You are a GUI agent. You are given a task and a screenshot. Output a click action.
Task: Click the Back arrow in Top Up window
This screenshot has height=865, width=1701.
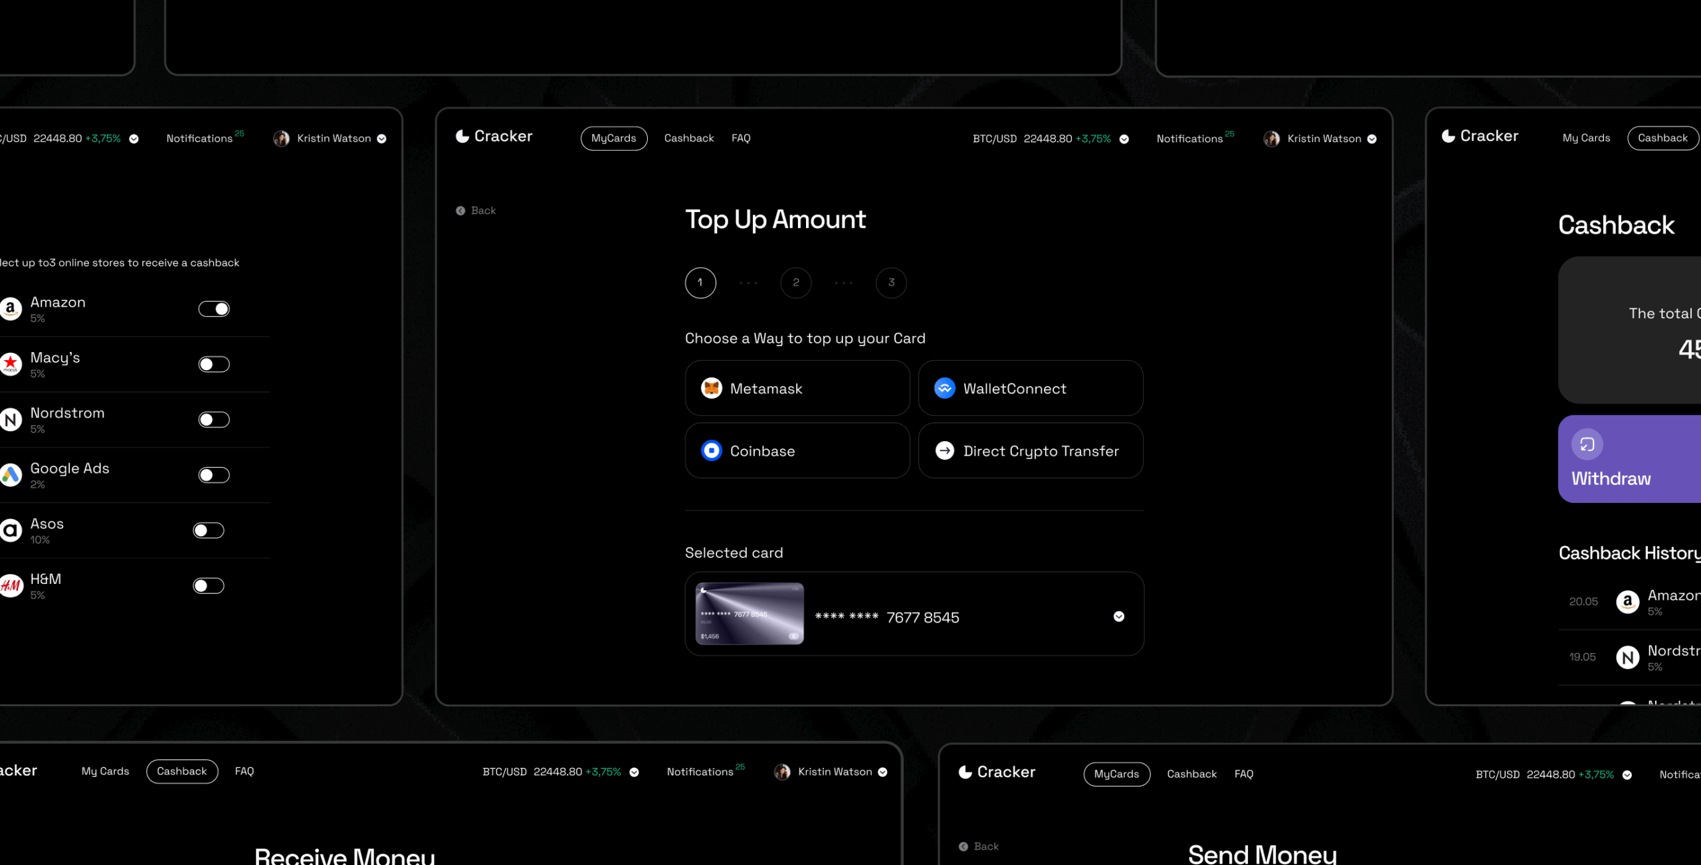(460, 211)
